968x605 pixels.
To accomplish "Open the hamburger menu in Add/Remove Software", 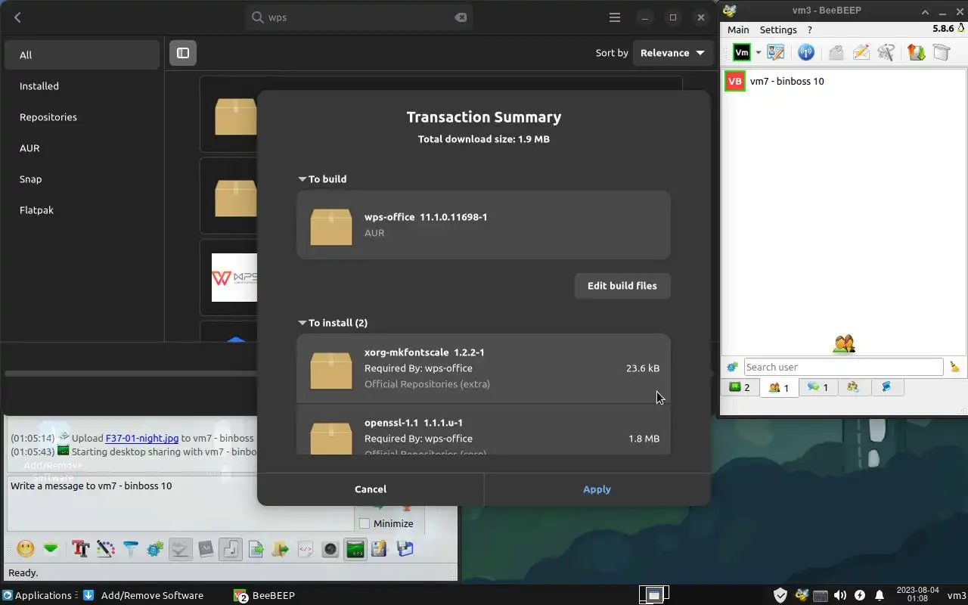I will pyautogui.click(x=615, y=17).
